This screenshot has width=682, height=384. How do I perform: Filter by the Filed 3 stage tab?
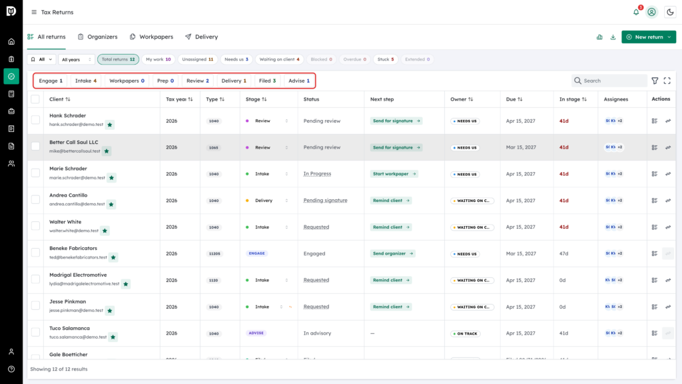[x=267, y=81]
